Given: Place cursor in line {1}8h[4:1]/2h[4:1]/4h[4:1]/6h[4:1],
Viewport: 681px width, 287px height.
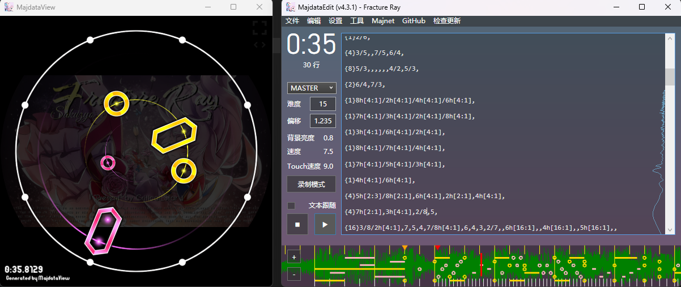Looking at the screenshot, I should click(409, 101).
